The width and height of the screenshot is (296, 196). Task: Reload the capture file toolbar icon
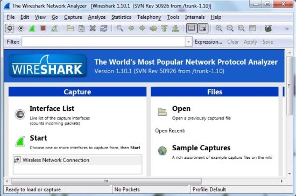104,29
